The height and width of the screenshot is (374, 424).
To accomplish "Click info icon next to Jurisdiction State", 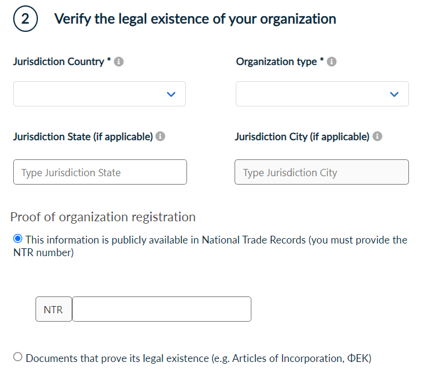I will 161,136.
